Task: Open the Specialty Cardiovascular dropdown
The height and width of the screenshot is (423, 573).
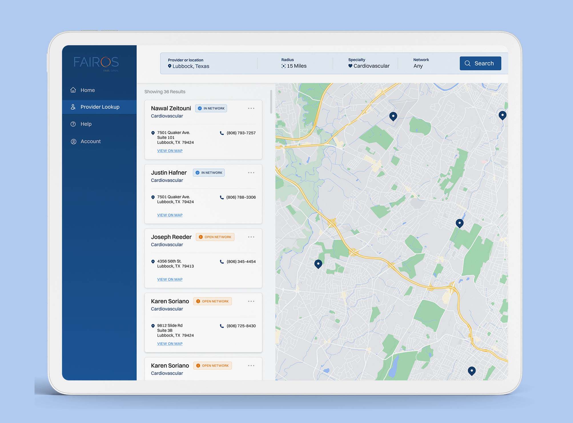Action: pyautogui.click(x=369, y=66)
